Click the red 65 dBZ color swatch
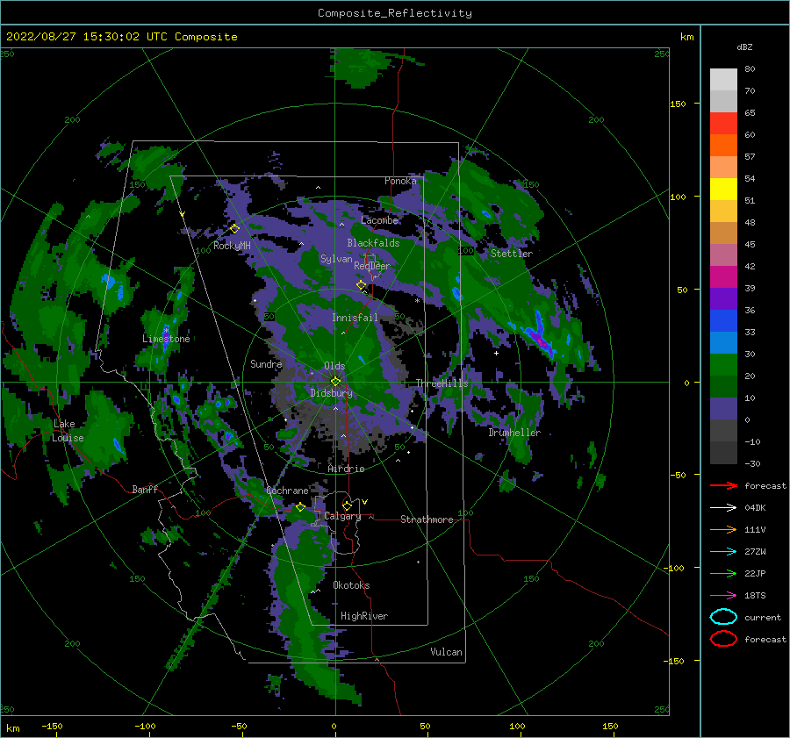 [x=723, y=124]
